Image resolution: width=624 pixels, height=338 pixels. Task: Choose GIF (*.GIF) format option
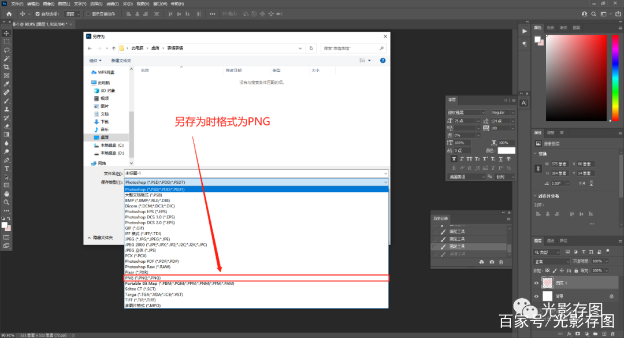(x=256, y=228)
